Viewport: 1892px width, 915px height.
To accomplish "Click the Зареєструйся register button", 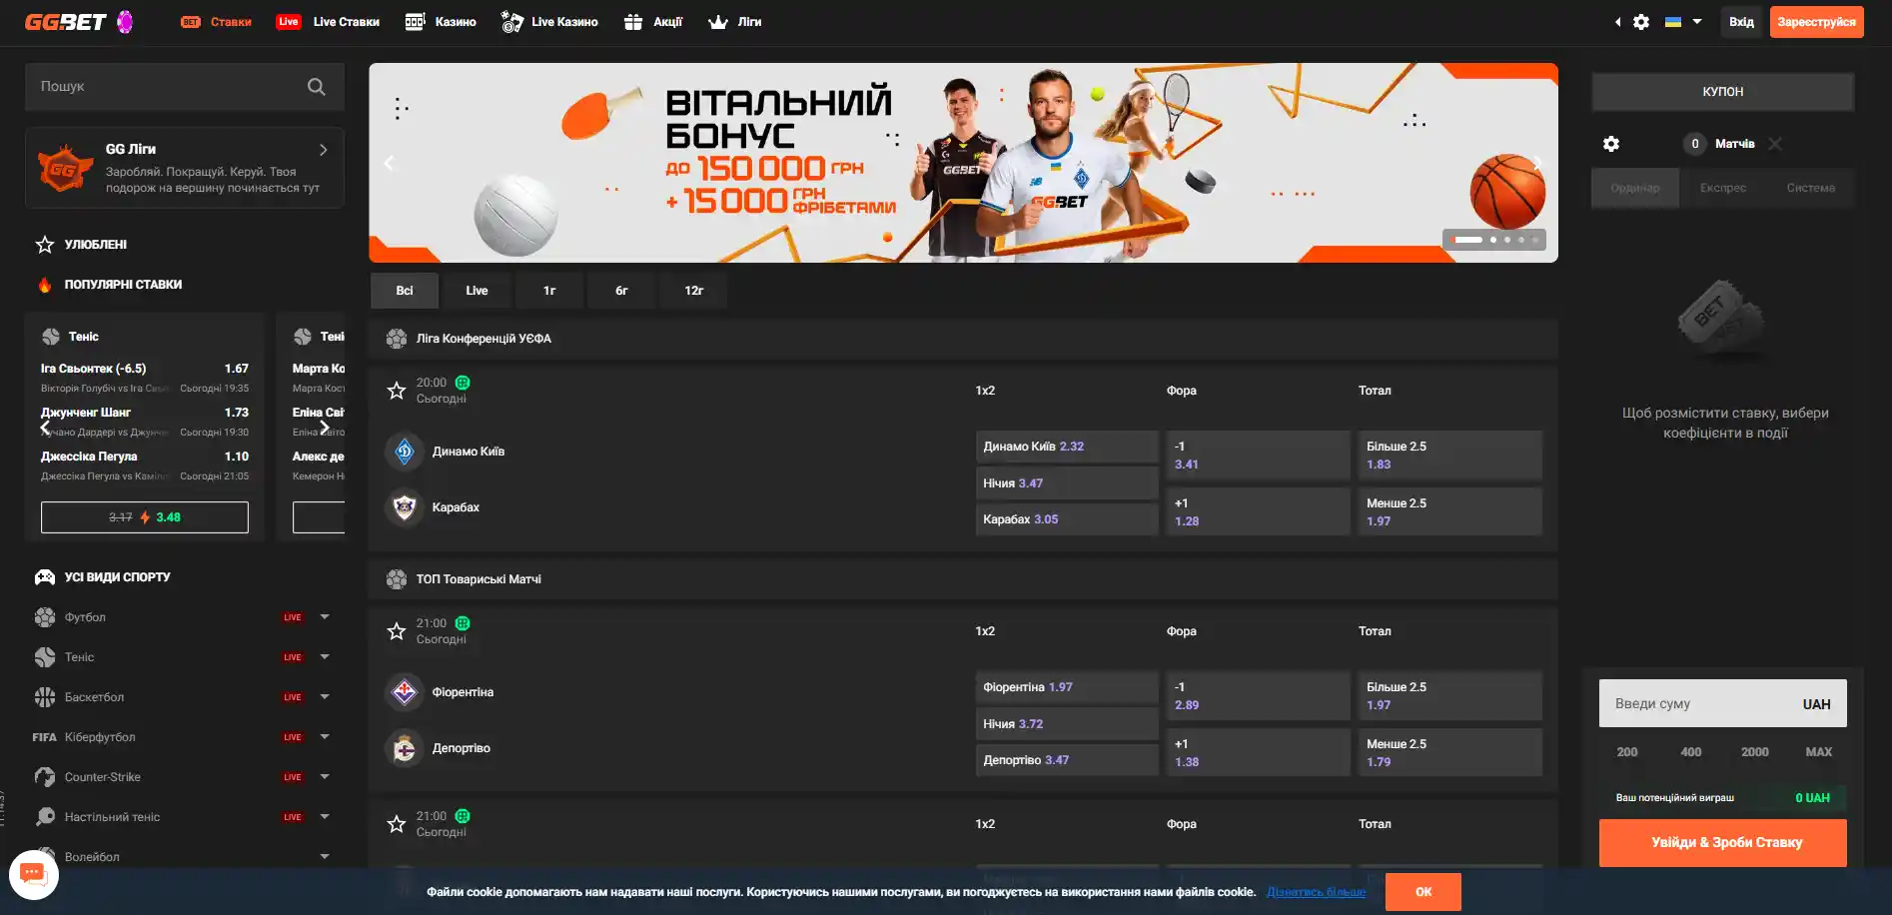I will tap(1816, 22).
